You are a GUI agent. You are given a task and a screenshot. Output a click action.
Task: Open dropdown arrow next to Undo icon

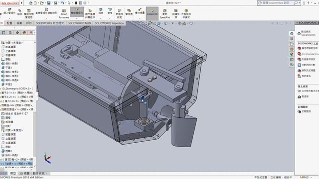coord(65,3)
